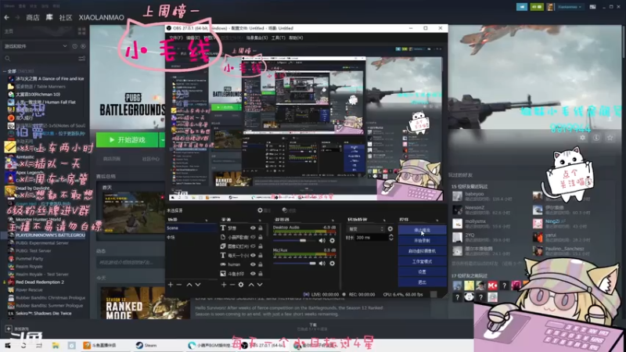Open the 工具(T) menu in OBS
626x352 pixels.
tap(279, 38)
